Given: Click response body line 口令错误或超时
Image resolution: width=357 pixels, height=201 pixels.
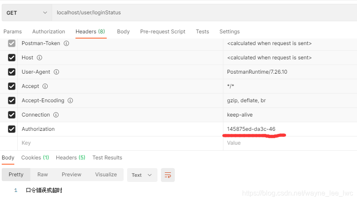Looking at the screenshot, I should pos(44,190).
